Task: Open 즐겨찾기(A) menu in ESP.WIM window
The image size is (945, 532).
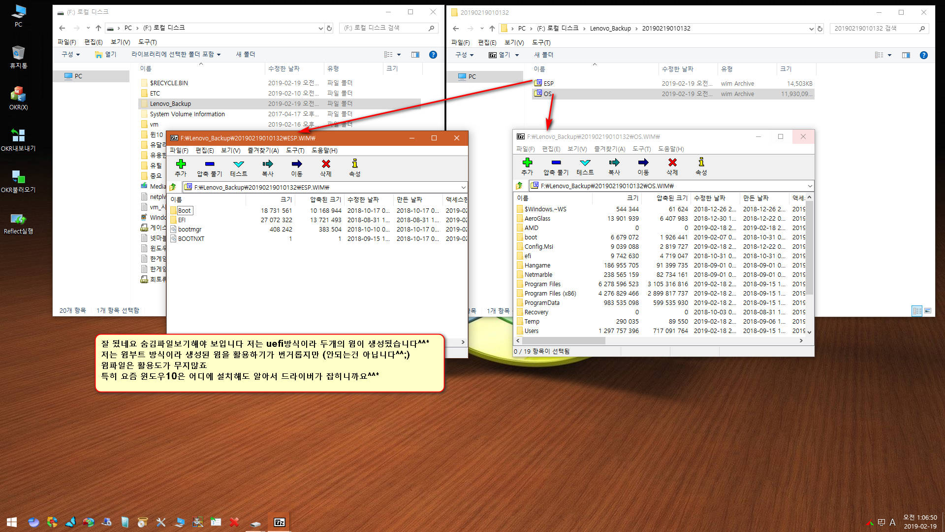Action: (263, 150)
